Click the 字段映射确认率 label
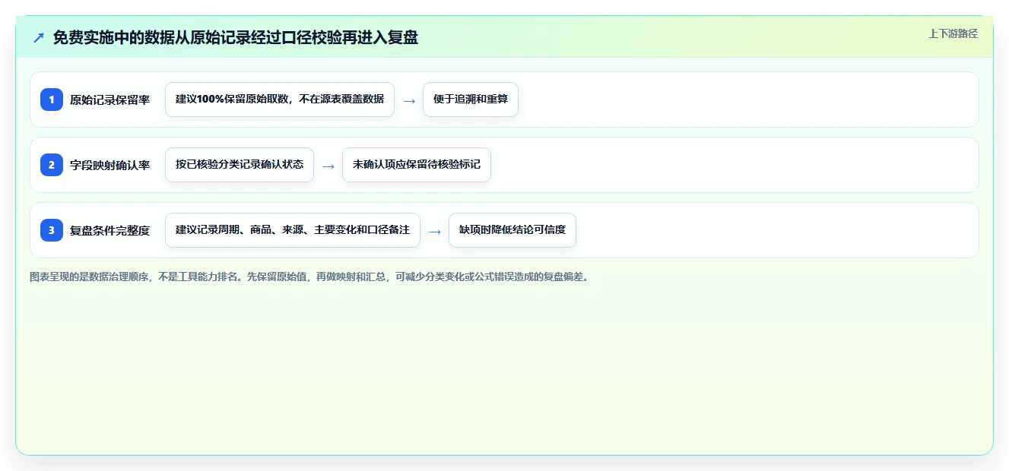 point(109,165)
